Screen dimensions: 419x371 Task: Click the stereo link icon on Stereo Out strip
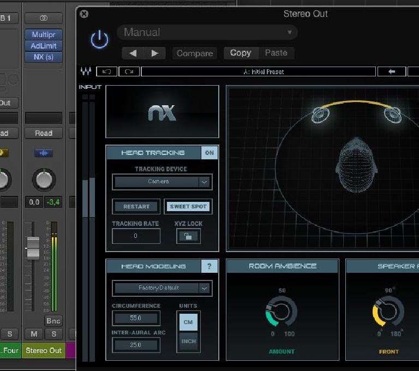click(44, 18)
